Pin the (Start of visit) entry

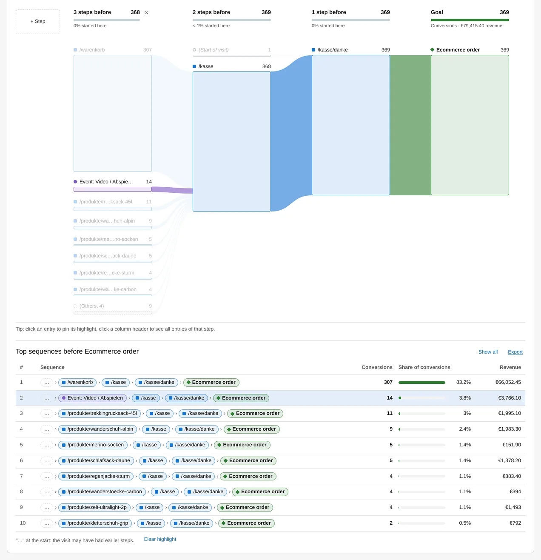232,51
